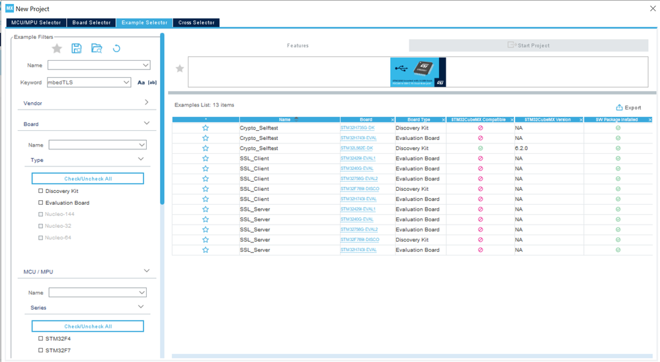Star the SSL_Server STM32H743I-EVAL example

click(x=206, y=250)
